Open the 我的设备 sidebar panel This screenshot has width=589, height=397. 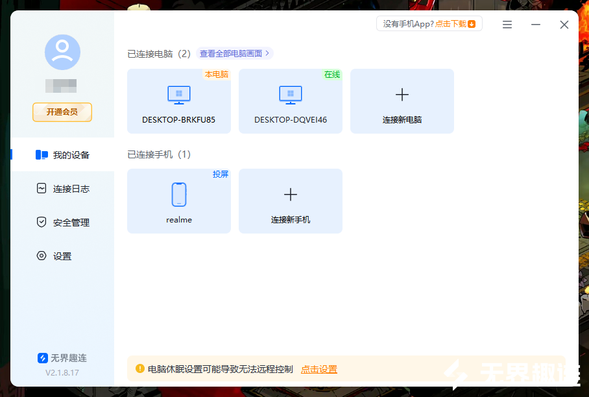click(x=62, y=154)
